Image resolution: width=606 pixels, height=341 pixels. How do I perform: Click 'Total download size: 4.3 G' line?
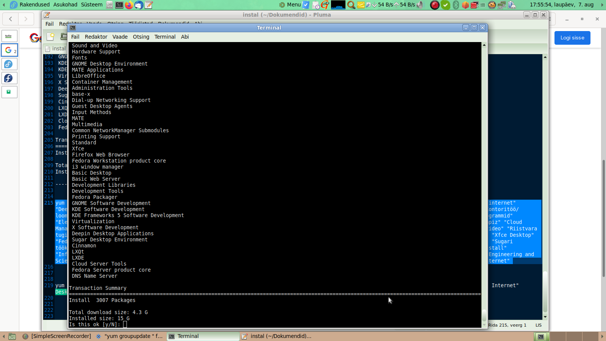[x=108, y=312]
